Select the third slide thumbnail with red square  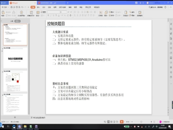(x=15, y=81)
